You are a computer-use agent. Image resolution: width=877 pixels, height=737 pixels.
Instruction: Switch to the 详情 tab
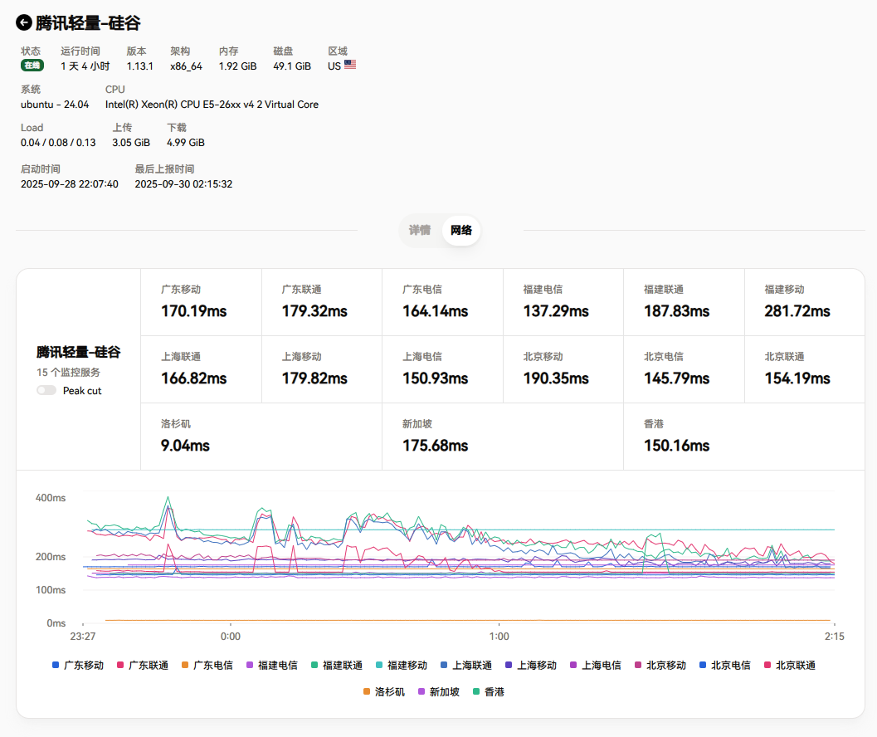(420, 230)
